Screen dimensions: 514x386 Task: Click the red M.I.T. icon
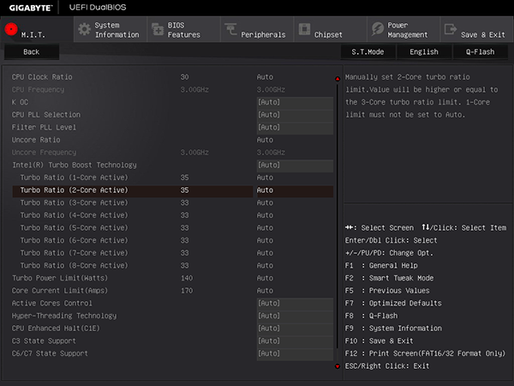point(11,28)
